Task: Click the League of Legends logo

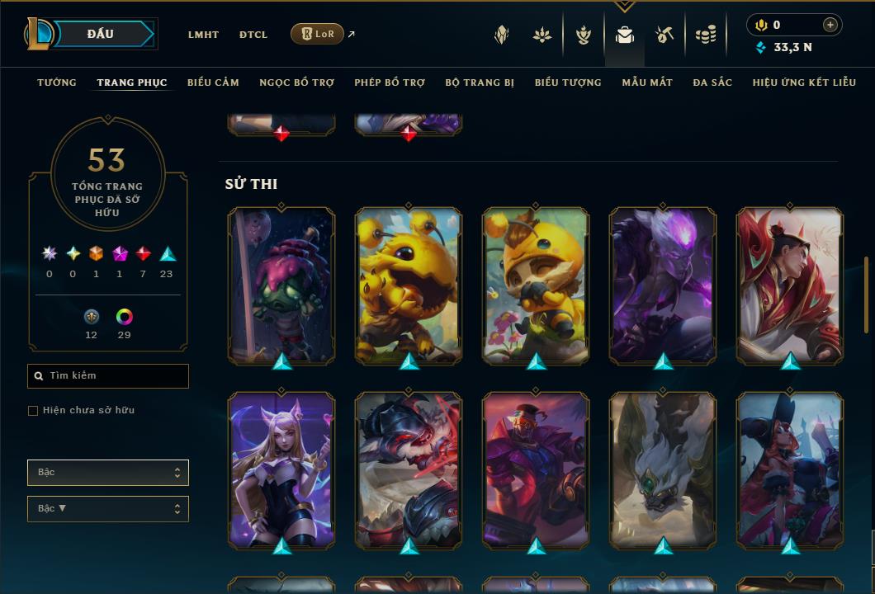Action: [x=39, y=34]
